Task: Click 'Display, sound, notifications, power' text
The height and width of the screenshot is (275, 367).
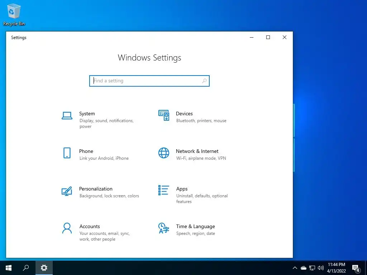Action: (106, 124)
